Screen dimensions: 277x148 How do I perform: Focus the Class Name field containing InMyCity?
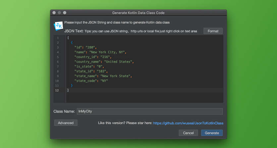(150, 111)
